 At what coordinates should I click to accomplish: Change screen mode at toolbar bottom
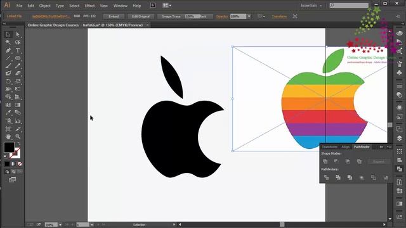13,180
